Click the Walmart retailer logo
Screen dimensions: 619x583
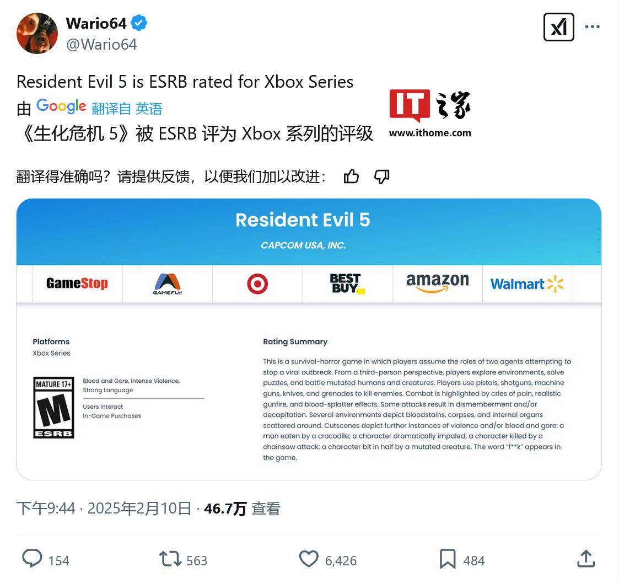coord(527,284)
